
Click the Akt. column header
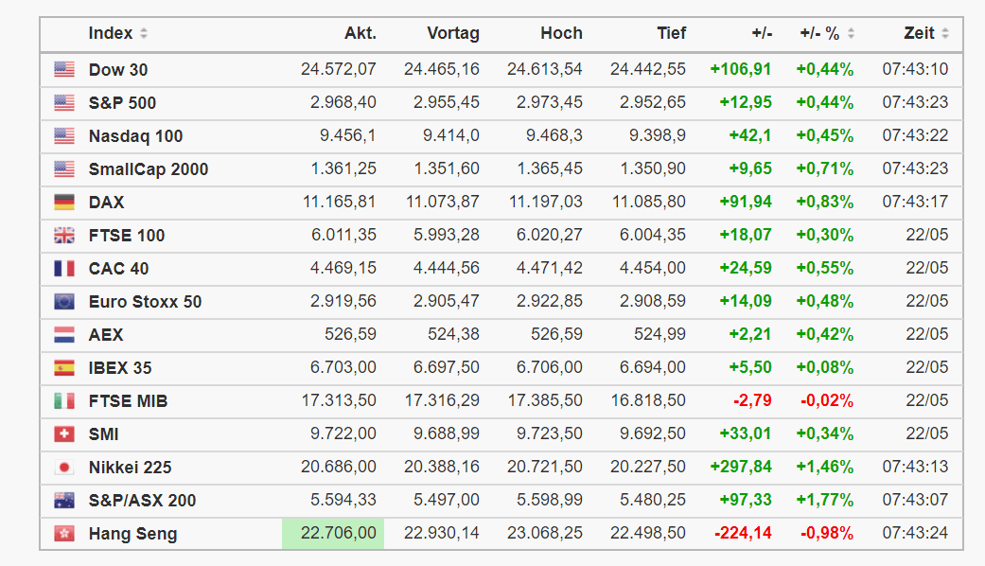(361, 33)
